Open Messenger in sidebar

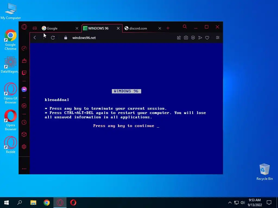pos(24,89)
